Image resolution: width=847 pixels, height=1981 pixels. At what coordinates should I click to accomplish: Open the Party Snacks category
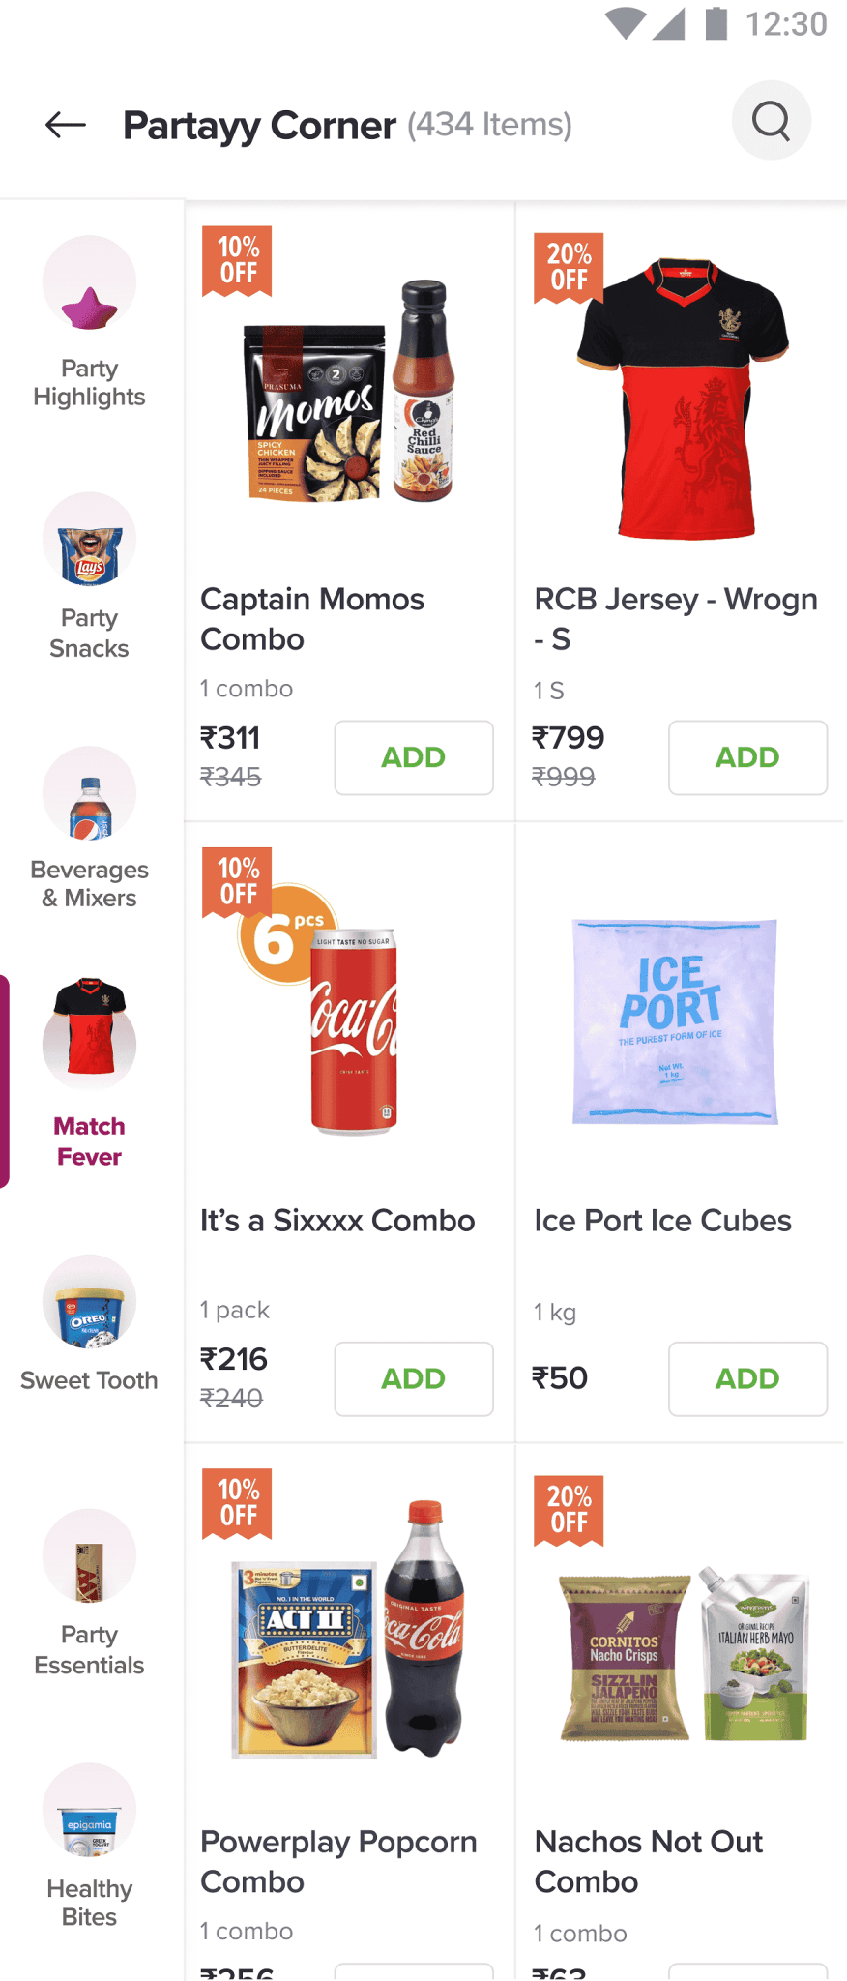pos(89,577)
